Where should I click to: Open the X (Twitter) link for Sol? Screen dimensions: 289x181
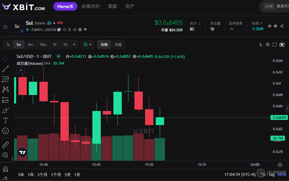[69, 30]
